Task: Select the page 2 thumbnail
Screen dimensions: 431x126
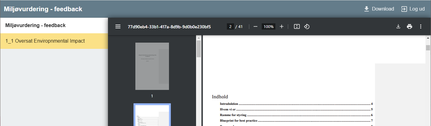Action: [x=152, y=115]
